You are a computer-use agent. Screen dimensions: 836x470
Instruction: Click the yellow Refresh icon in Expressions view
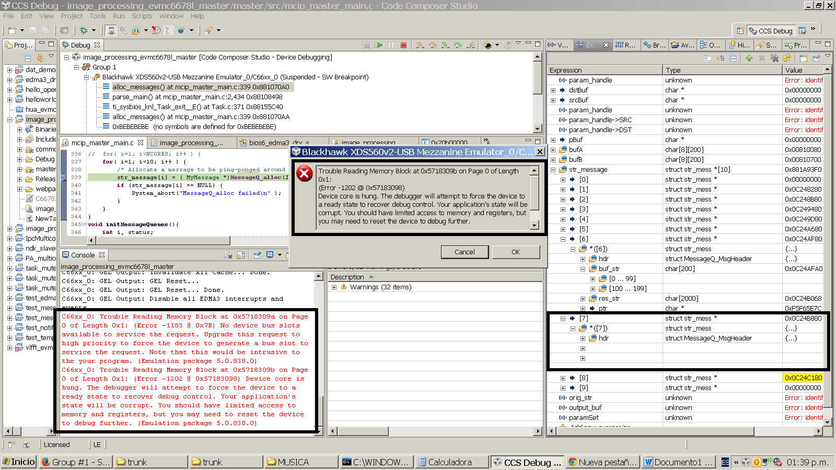pyautogui.click(x=787, y=58)
